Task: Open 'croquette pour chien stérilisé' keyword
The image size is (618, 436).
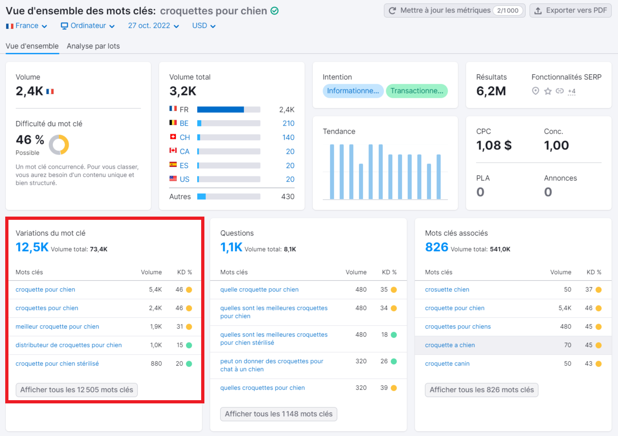Action: [57, 364]
